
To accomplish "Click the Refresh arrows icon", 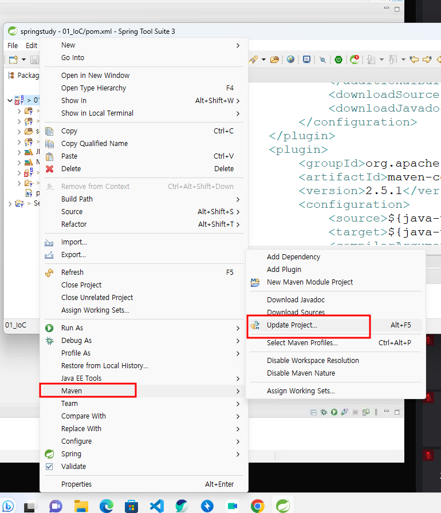I will tap(49, 273).
